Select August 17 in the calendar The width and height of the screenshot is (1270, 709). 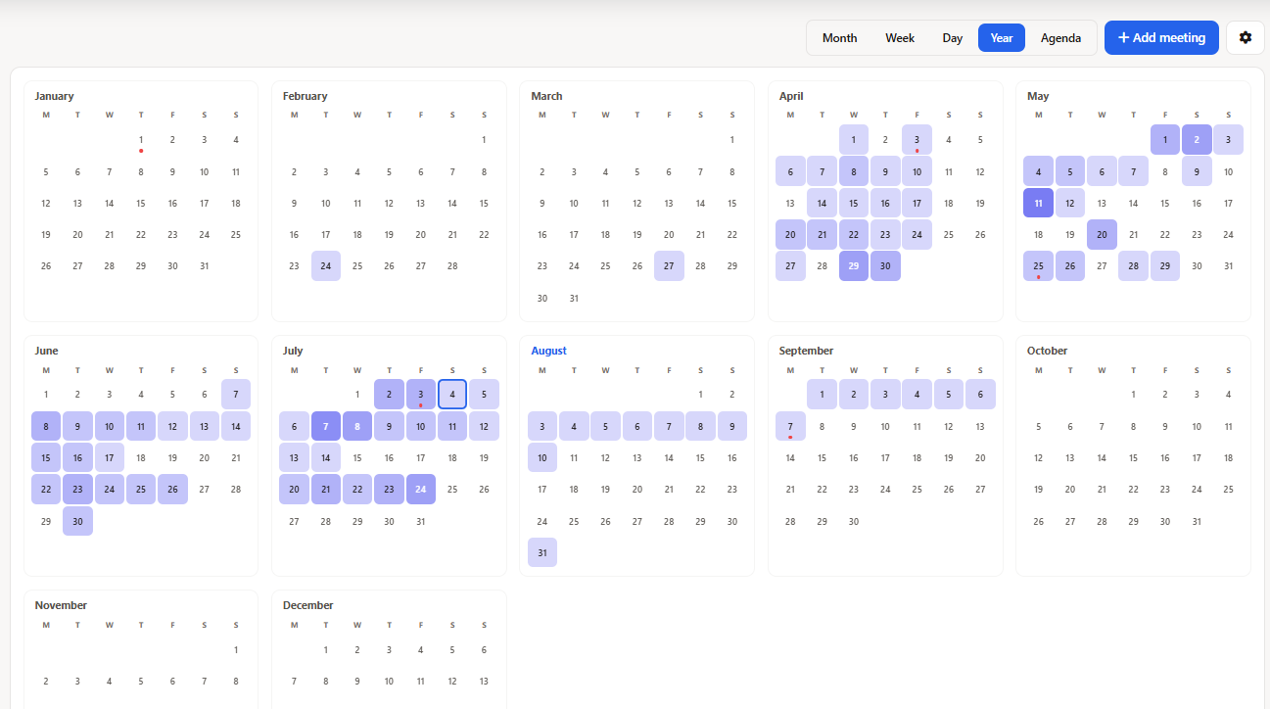pos(542,490)
